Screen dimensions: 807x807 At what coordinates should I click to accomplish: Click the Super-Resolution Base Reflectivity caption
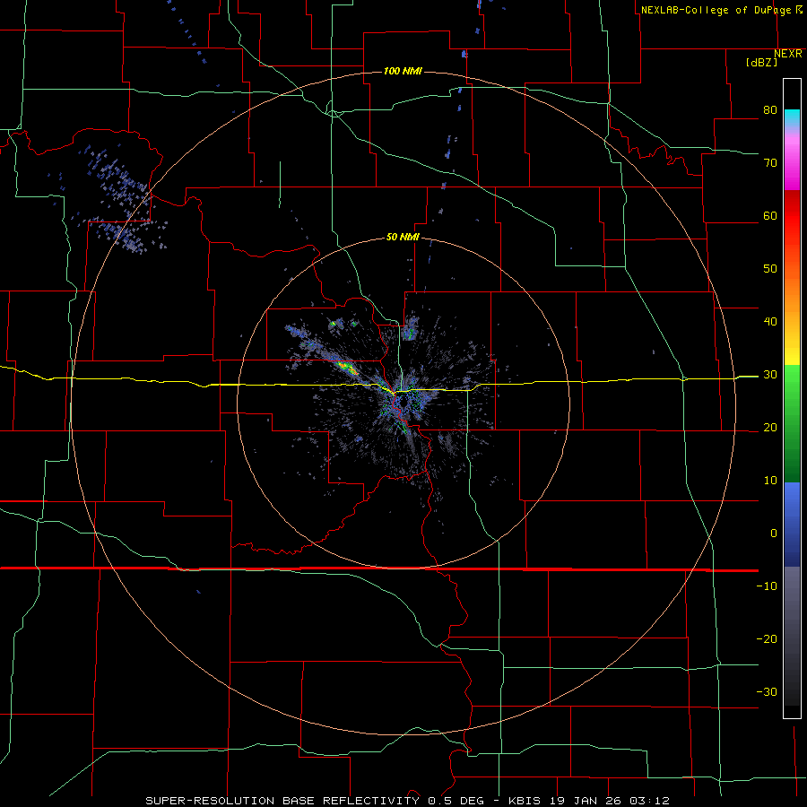tap(408, 801)
